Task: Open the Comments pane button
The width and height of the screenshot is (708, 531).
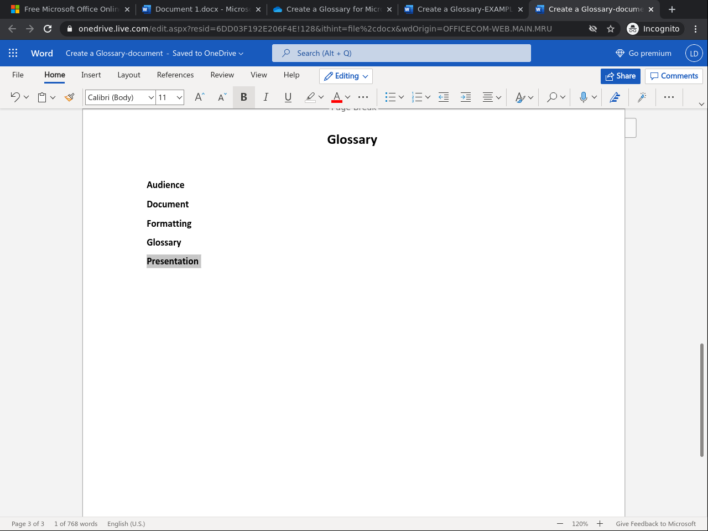Action: [674, 76]
